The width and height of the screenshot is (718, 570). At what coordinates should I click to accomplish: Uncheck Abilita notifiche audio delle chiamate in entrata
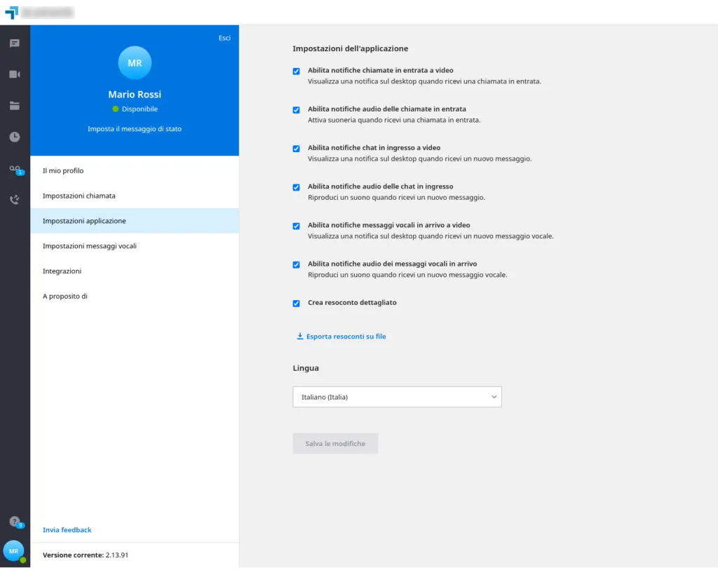[297, 110]
